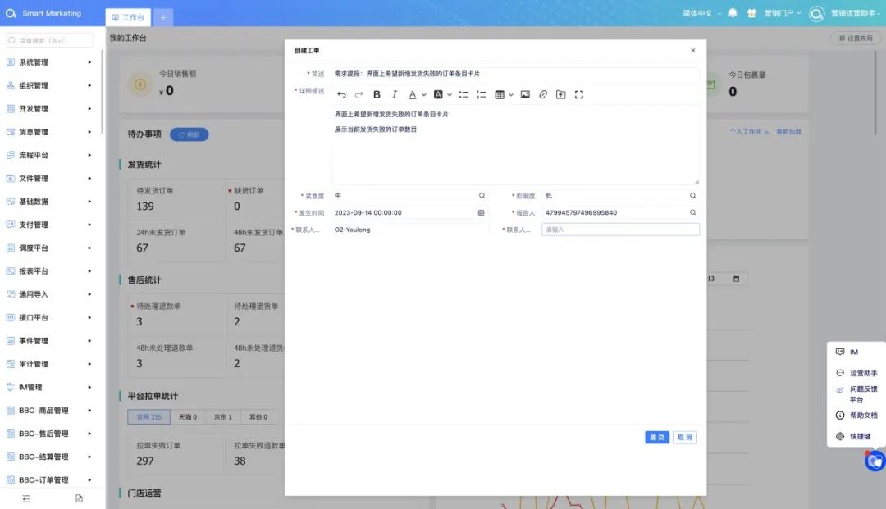Click the empty 联系人 input field
This screenshot has height=509, width=886.
(x=620, y=230)
